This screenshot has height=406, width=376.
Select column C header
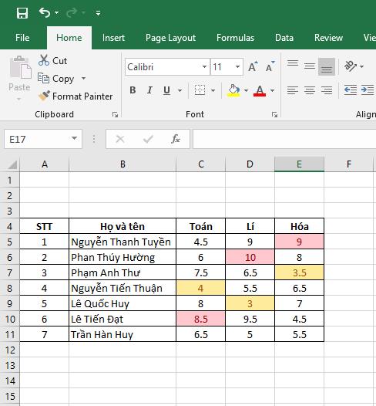click(x=201, y=164)
